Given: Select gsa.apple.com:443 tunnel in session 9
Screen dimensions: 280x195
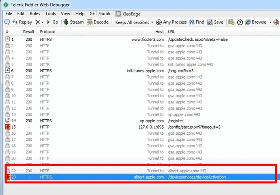Looking at the screenshot, I should [185, 90].
